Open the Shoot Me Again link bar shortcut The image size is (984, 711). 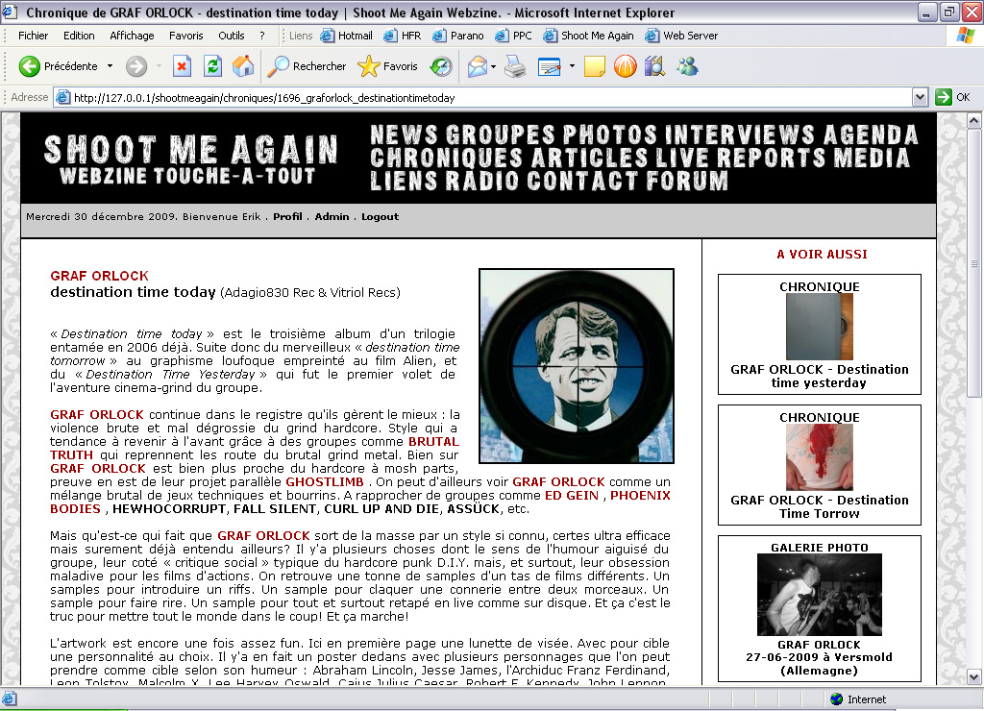pyautogui.click(x=589, y=36)
